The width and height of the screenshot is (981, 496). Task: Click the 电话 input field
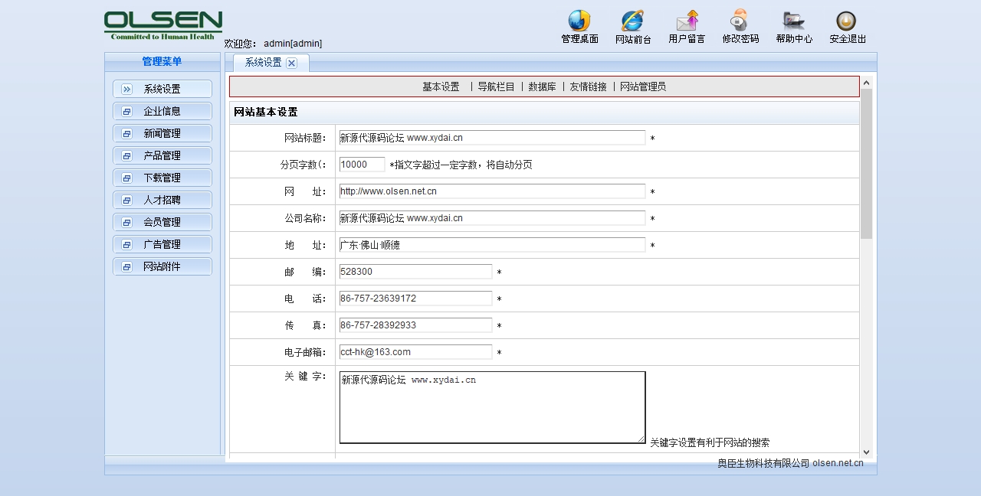point(415,299)
